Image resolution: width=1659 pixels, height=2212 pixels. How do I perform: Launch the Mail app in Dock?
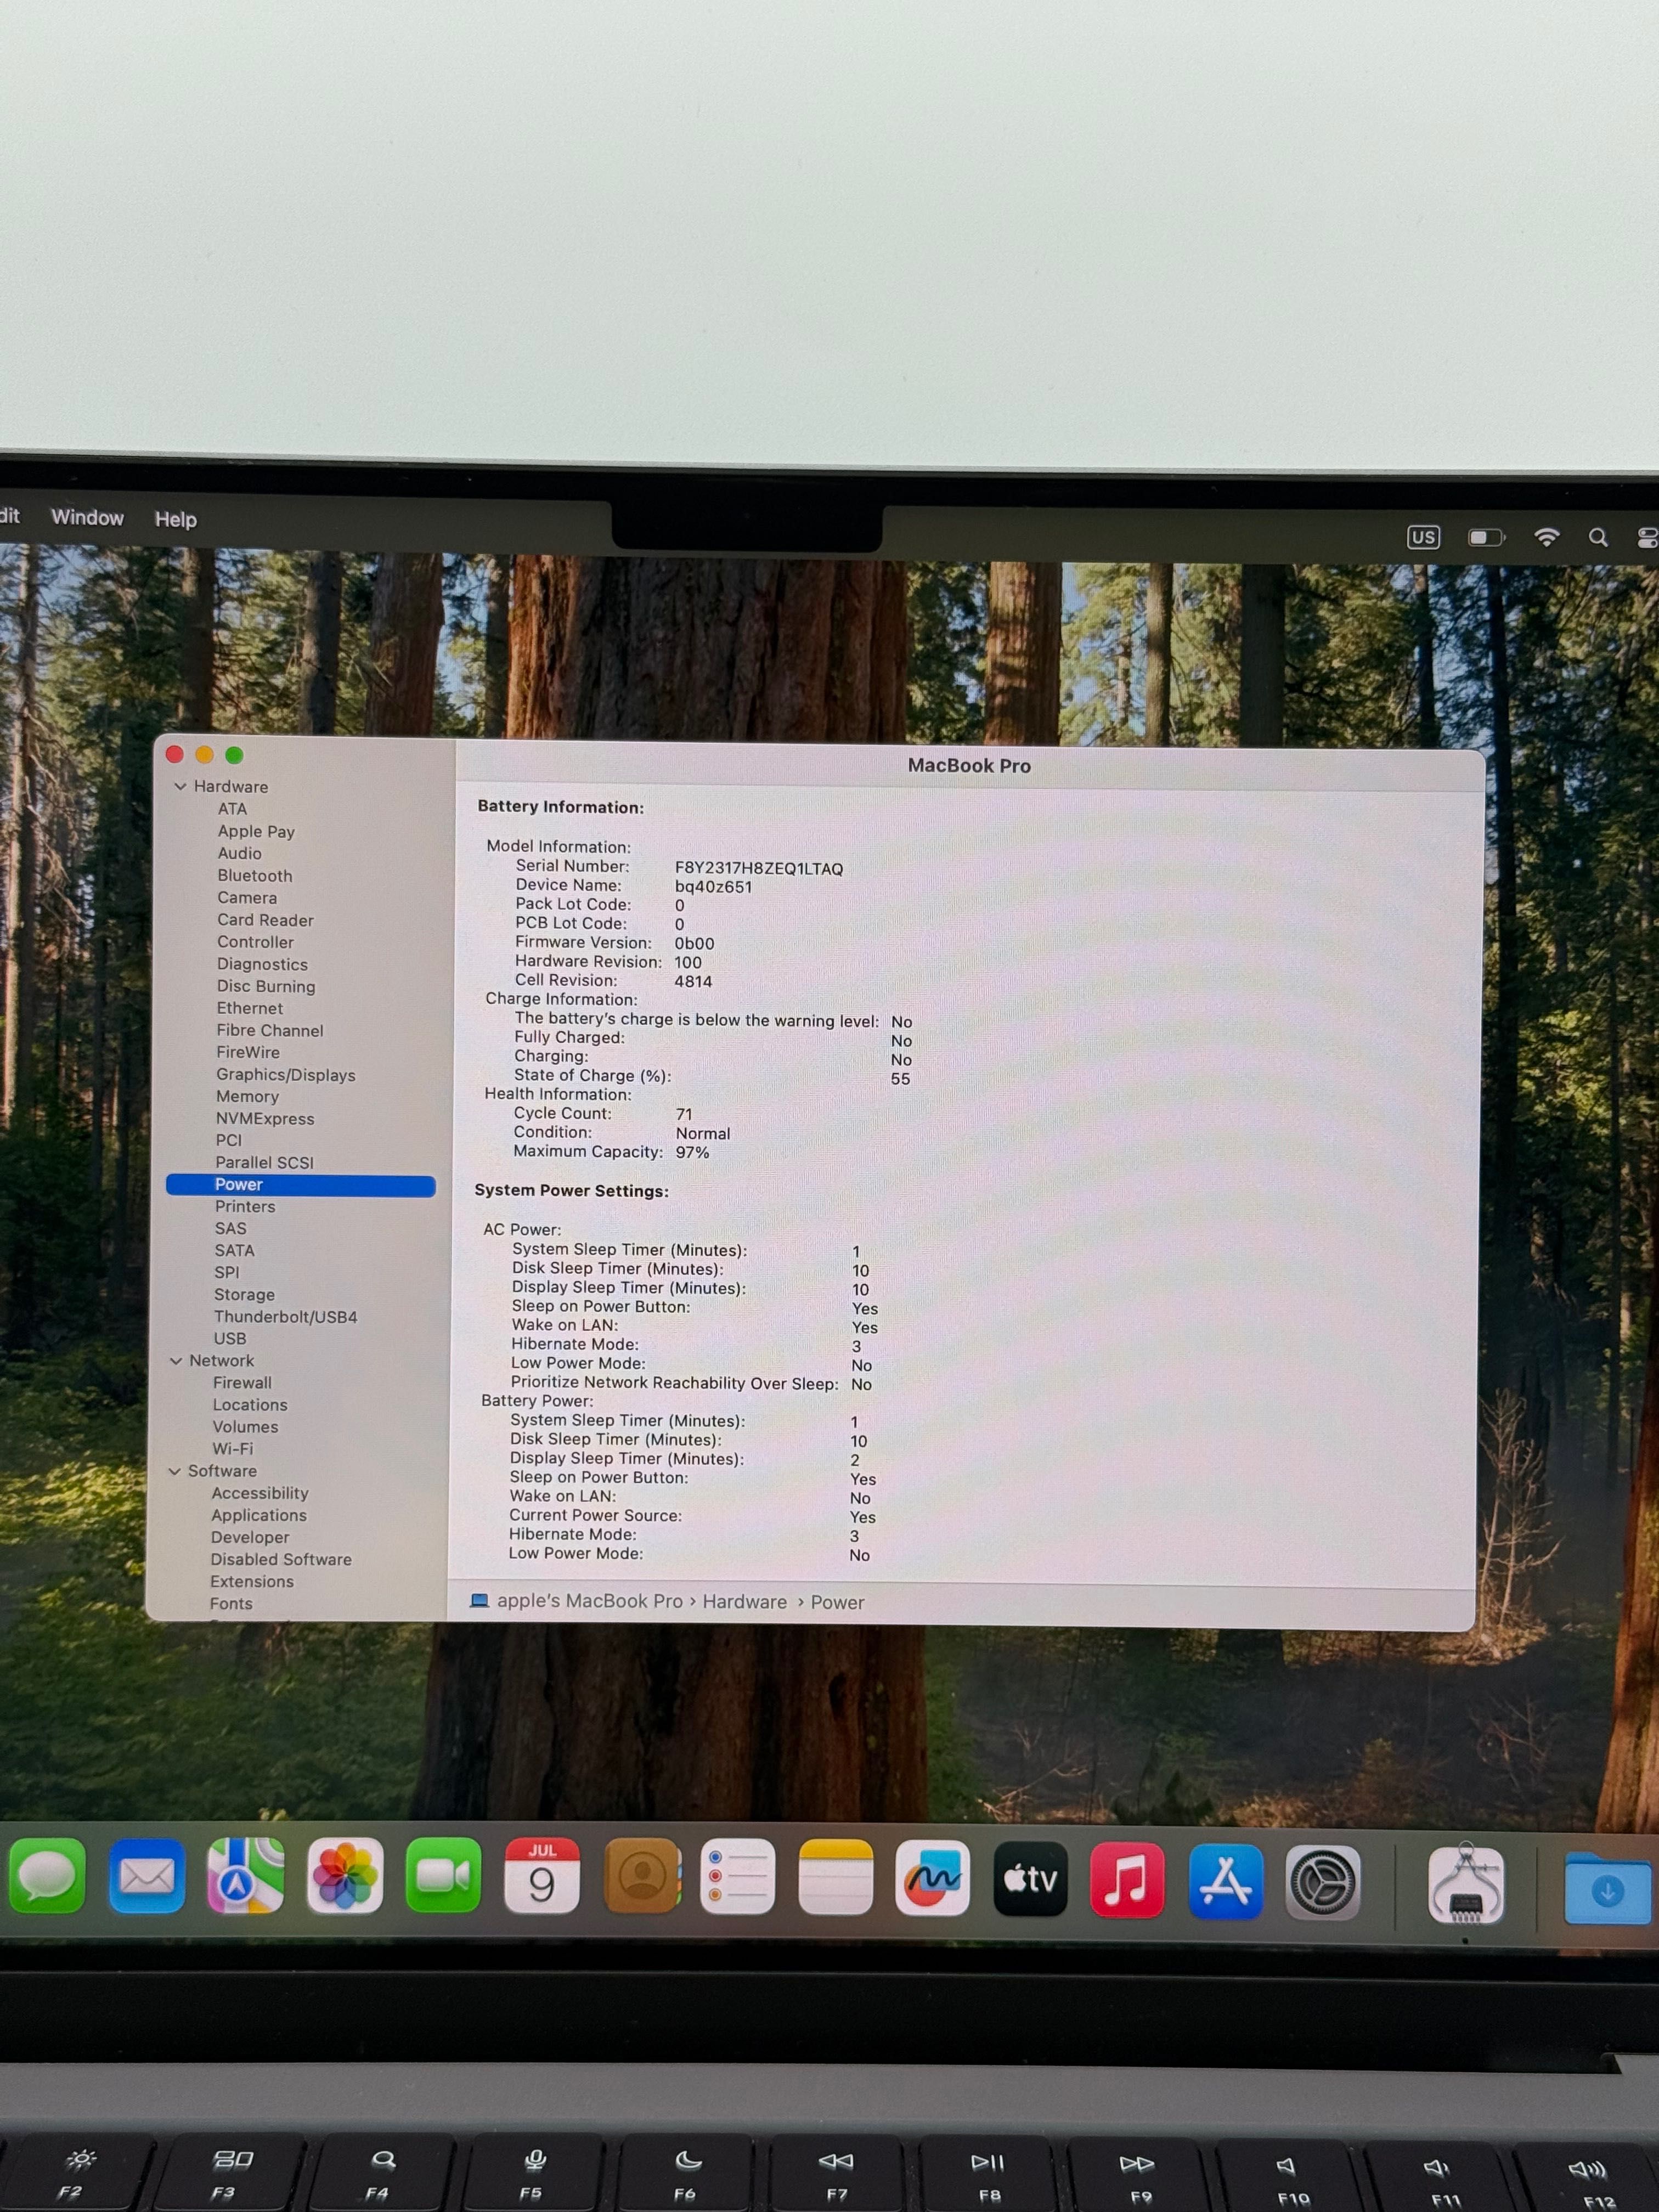click(147, 1876)
